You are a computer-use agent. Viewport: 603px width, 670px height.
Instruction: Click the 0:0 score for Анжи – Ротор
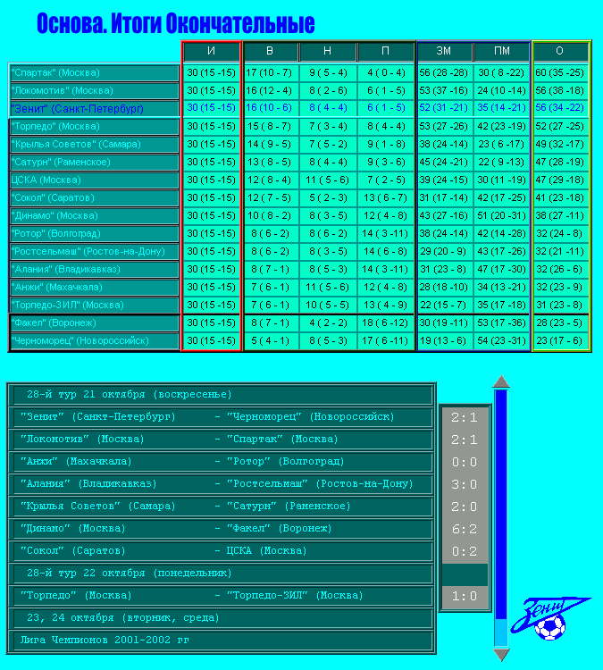pyautogui.click(x=465, y=463)
